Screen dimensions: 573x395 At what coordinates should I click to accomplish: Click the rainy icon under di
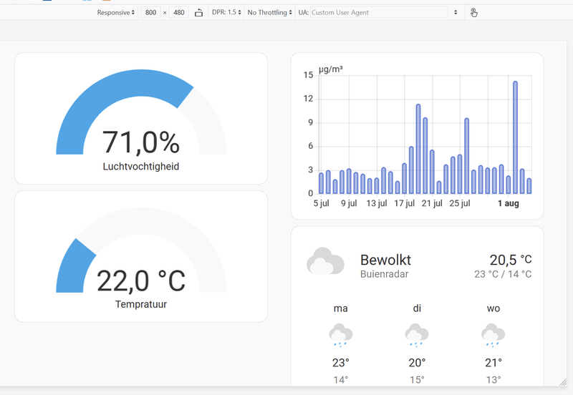point(417,335)
